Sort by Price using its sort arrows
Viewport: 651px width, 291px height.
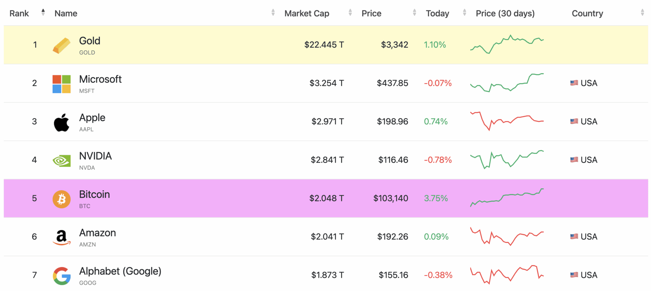(414, 13)
